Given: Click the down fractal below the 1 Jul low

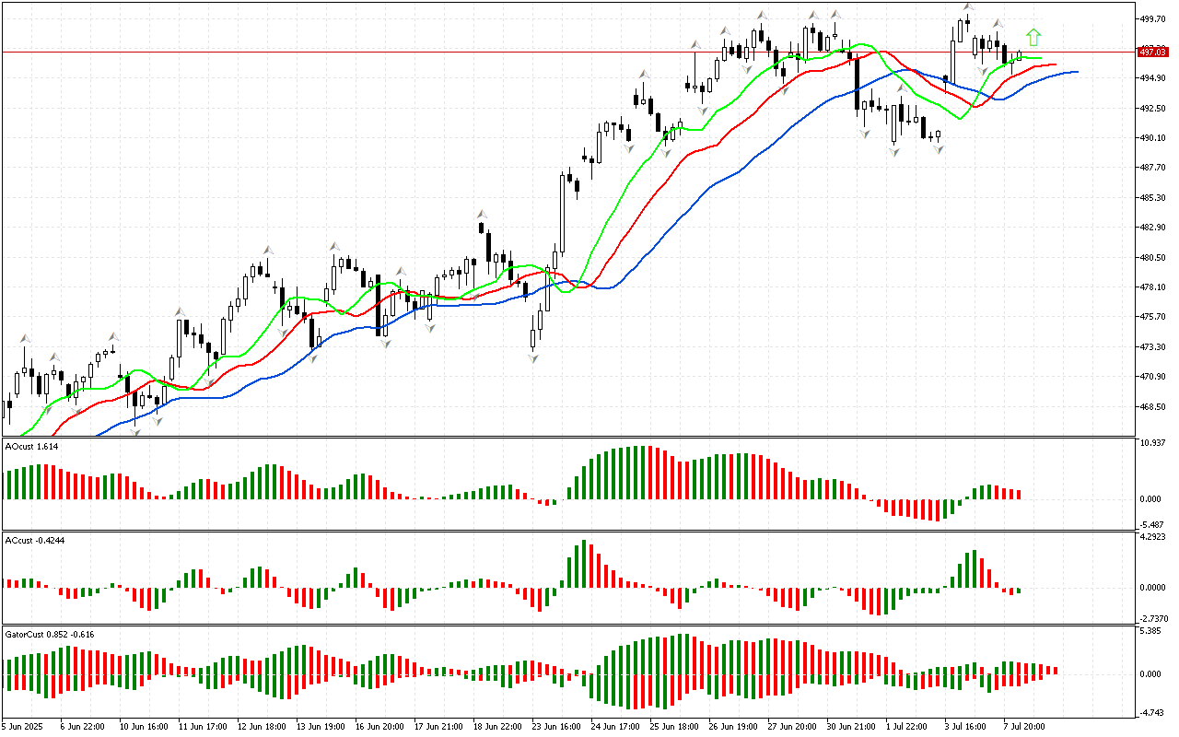Looking at the screenshot, I should (x=893, y=152).
